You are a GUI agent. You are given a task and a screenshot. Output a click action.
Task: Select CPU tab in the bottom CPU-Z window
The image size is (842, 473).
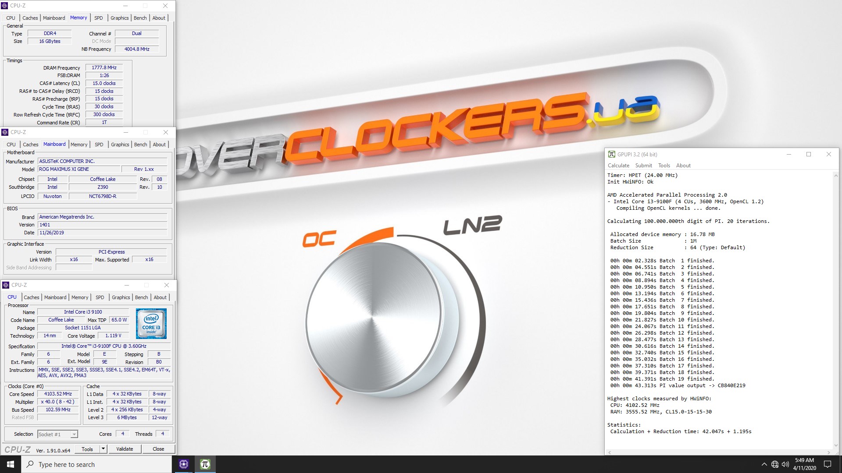[12, 297]
